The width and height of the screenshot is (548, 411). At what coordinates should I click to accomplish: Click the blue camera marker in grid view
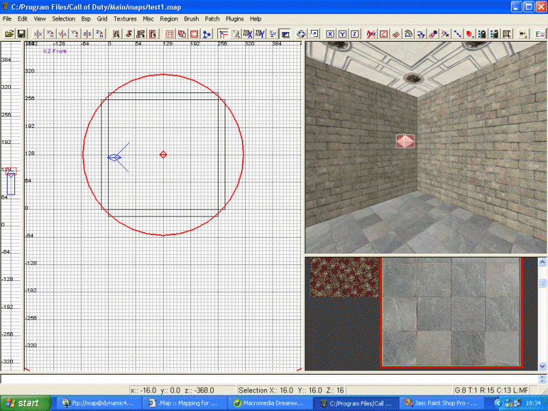pyautogui.click(x=114, y=158)
